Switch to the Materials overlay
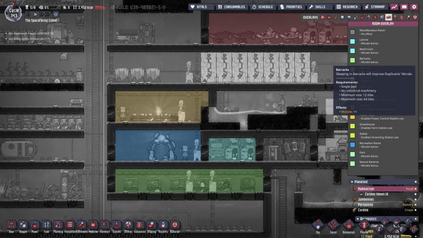 pos(342,17)
